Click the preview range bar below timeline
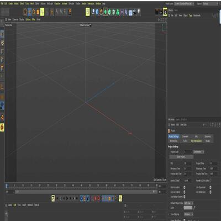 coord(86,192)
